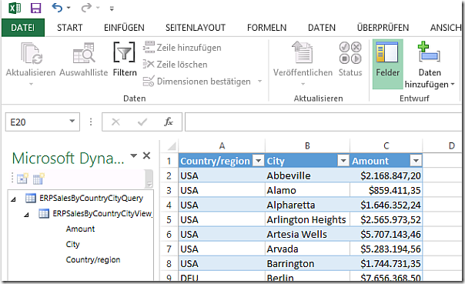Open the Name Box dropdown arrow
Screen dimensions: 465x284
tap(72, 121)
